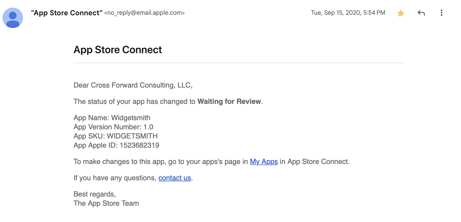
Task: Click the date Tue, Sep 15, 2020, 5:54 PM
Action: (x=348, y=13)
